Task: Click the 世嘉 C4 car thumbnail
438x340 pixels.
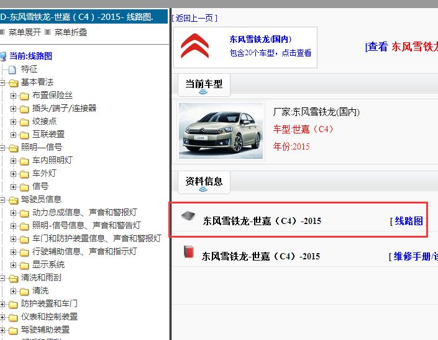Action: (x=221, y=131)
